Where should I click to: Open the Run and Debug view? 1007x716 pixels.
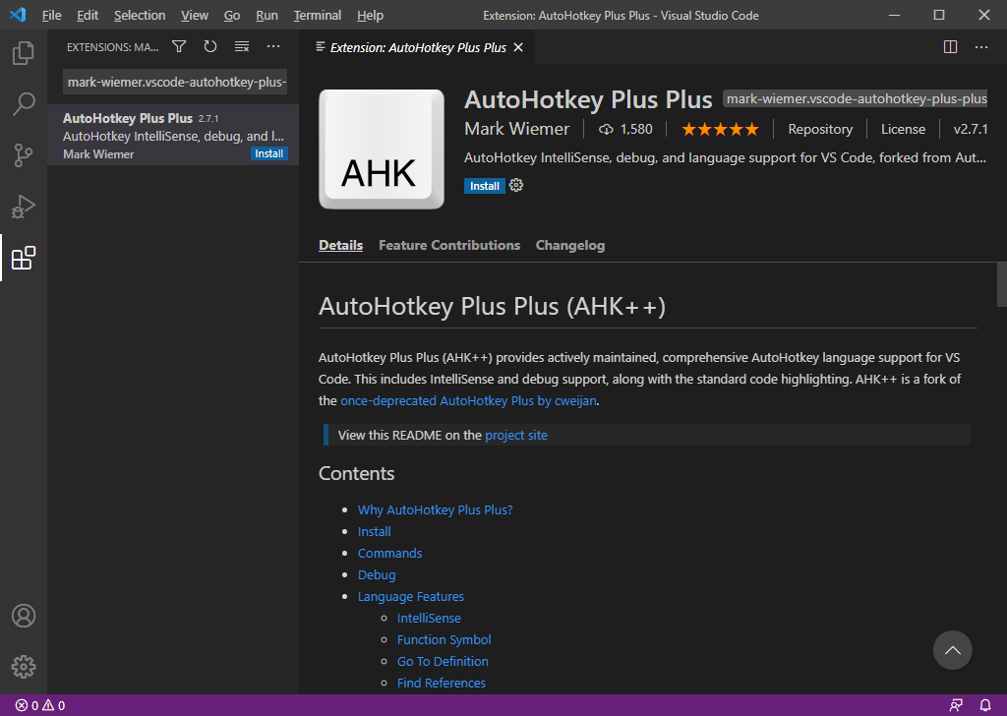pos(23,207)
